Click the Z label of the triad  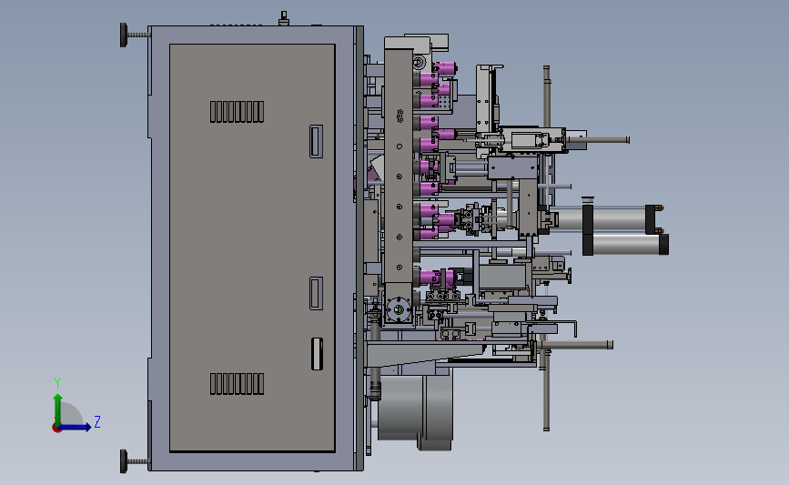[x=97, y=421]
